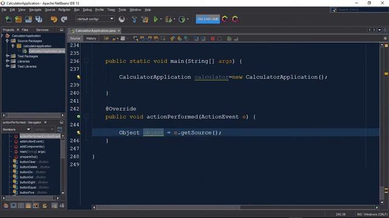The height and width of the screenshot is (218, 389).
Task: Expand the Test Packages tree node
Action: pos(7,56)
